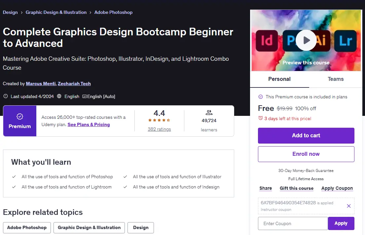Switch to the Personal tab
365x235 pixels.
click(x=279, y=79)
